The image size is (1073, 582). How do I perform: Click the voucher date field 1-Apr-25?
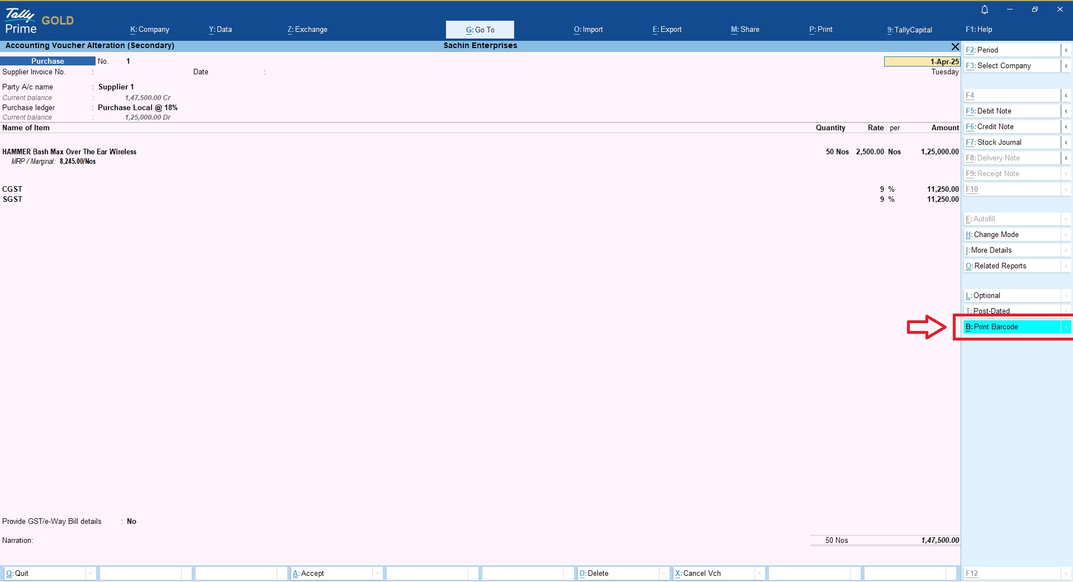(x=922, y=61)
